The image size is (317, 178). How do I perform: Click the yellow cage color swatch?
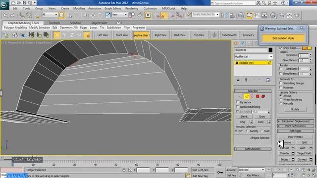(309, 48)
